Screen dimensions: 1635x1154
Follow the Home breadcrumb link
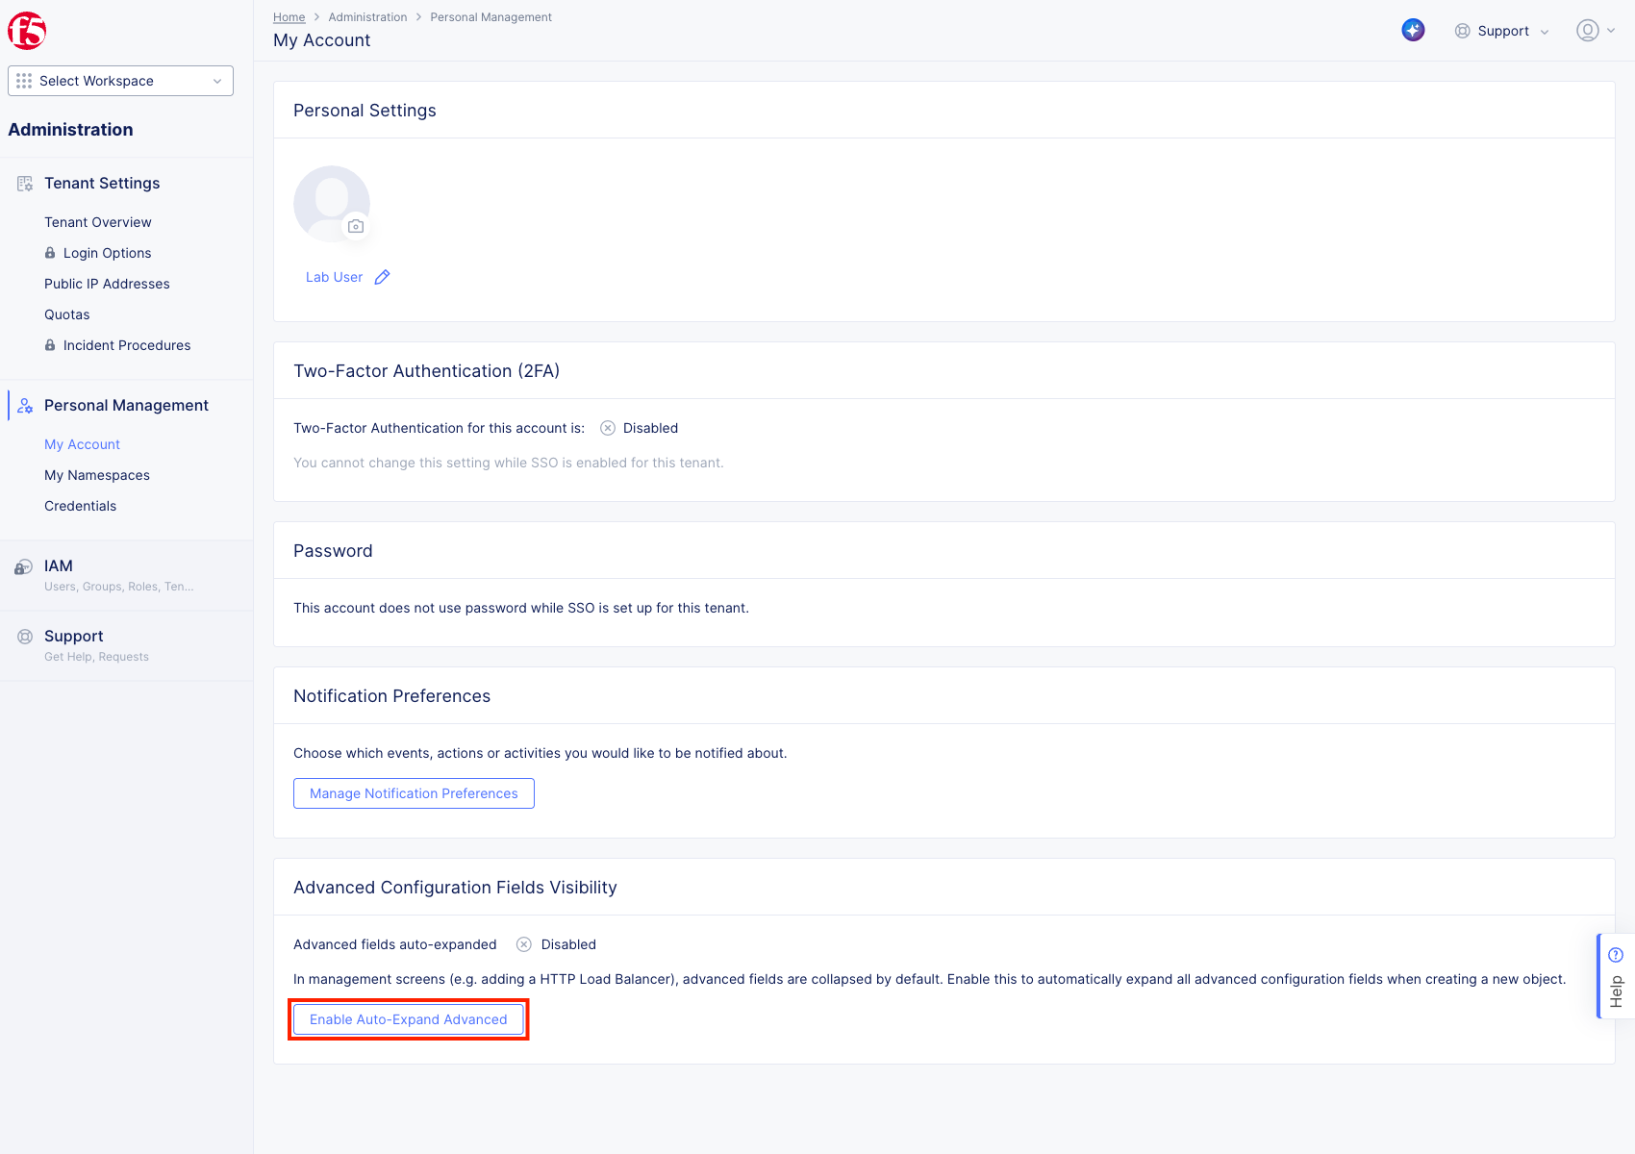click(289, 17)
